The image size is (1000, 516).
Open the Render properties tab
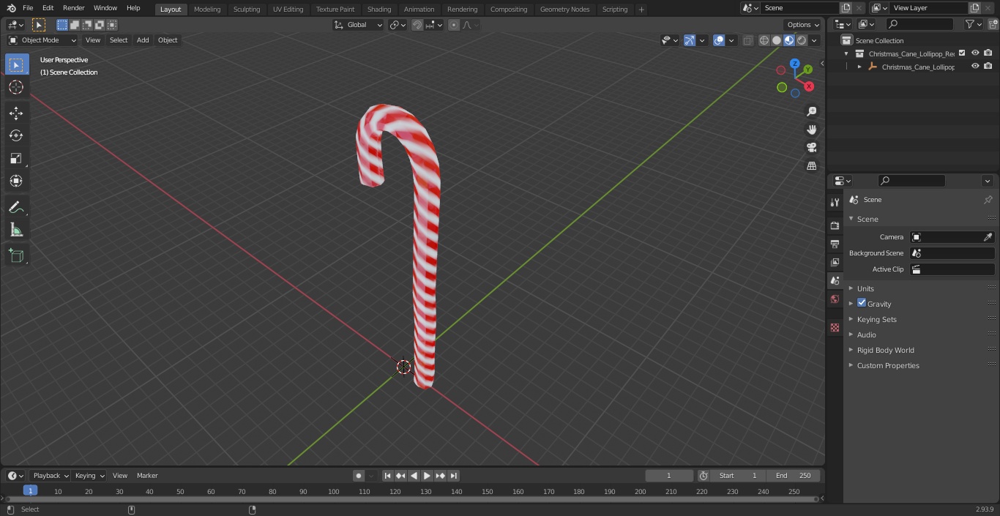click(x=835, y=225)
